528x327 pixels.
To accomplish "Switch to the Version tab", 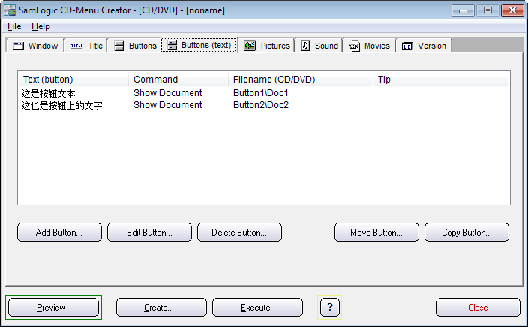I will point(424,46).
